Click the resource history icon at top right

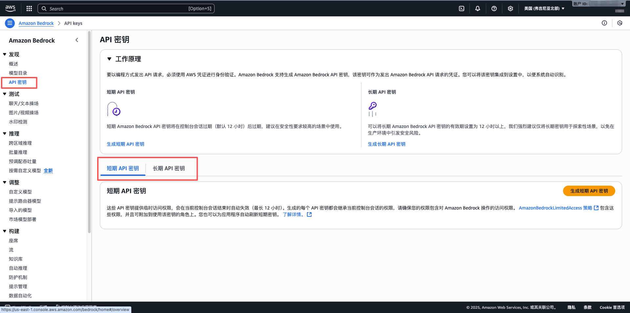point(620,23)
